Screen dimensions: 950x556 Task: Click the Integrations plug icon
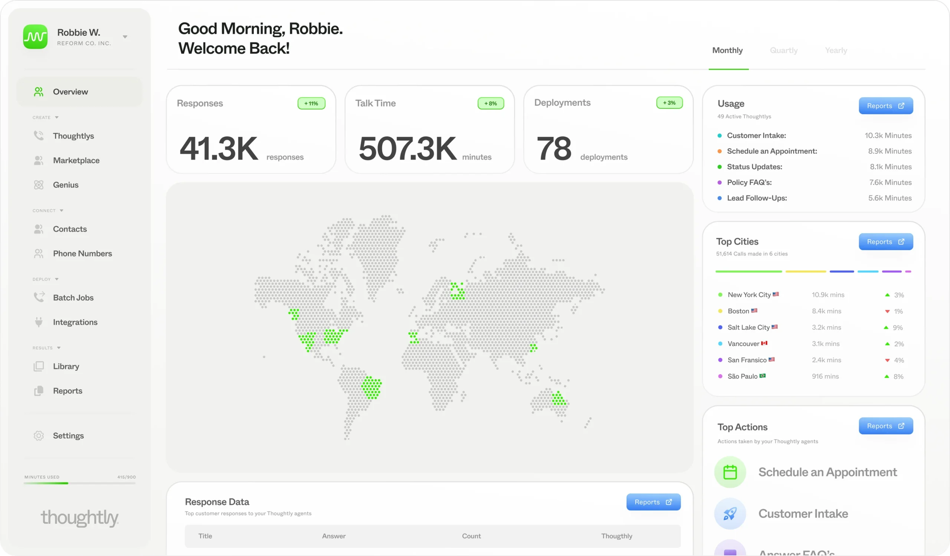(x=39, y=322)
